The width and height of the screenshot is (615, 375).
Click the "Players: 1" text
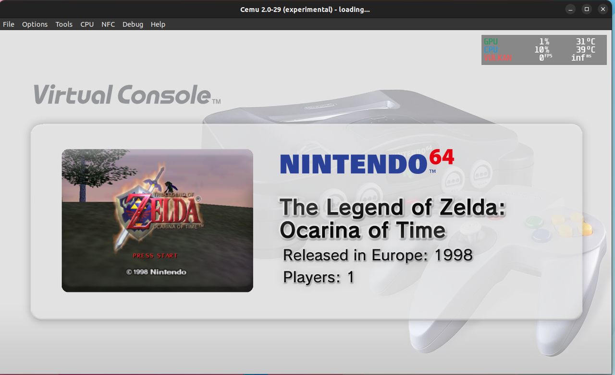(x=319, y=277)
